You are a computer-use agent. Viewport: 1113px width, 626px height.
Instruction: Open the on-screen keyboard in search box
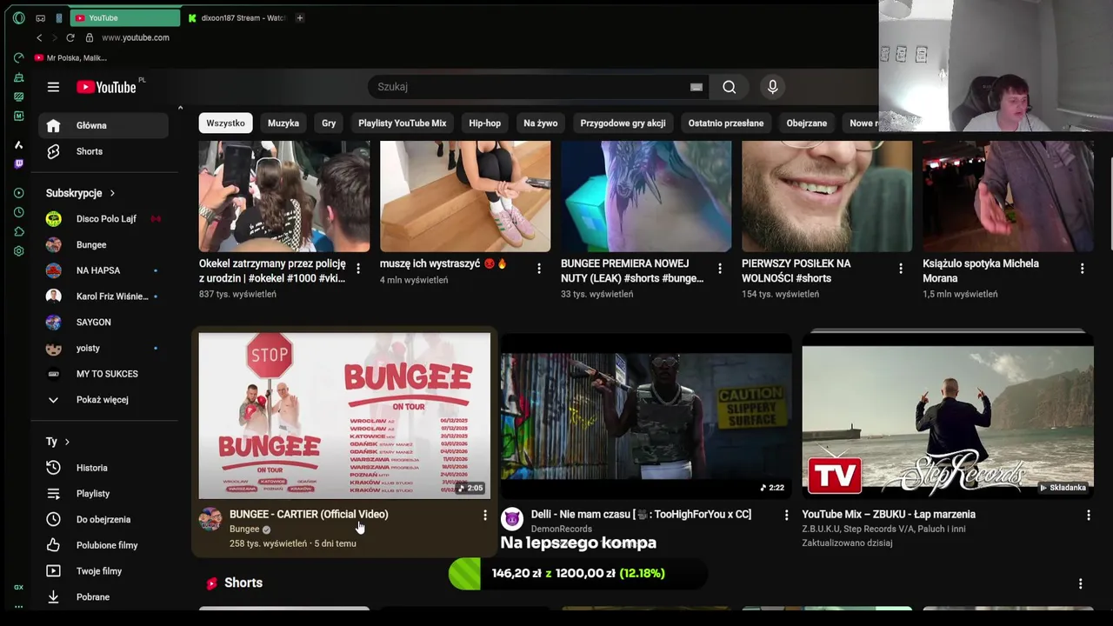696,87
